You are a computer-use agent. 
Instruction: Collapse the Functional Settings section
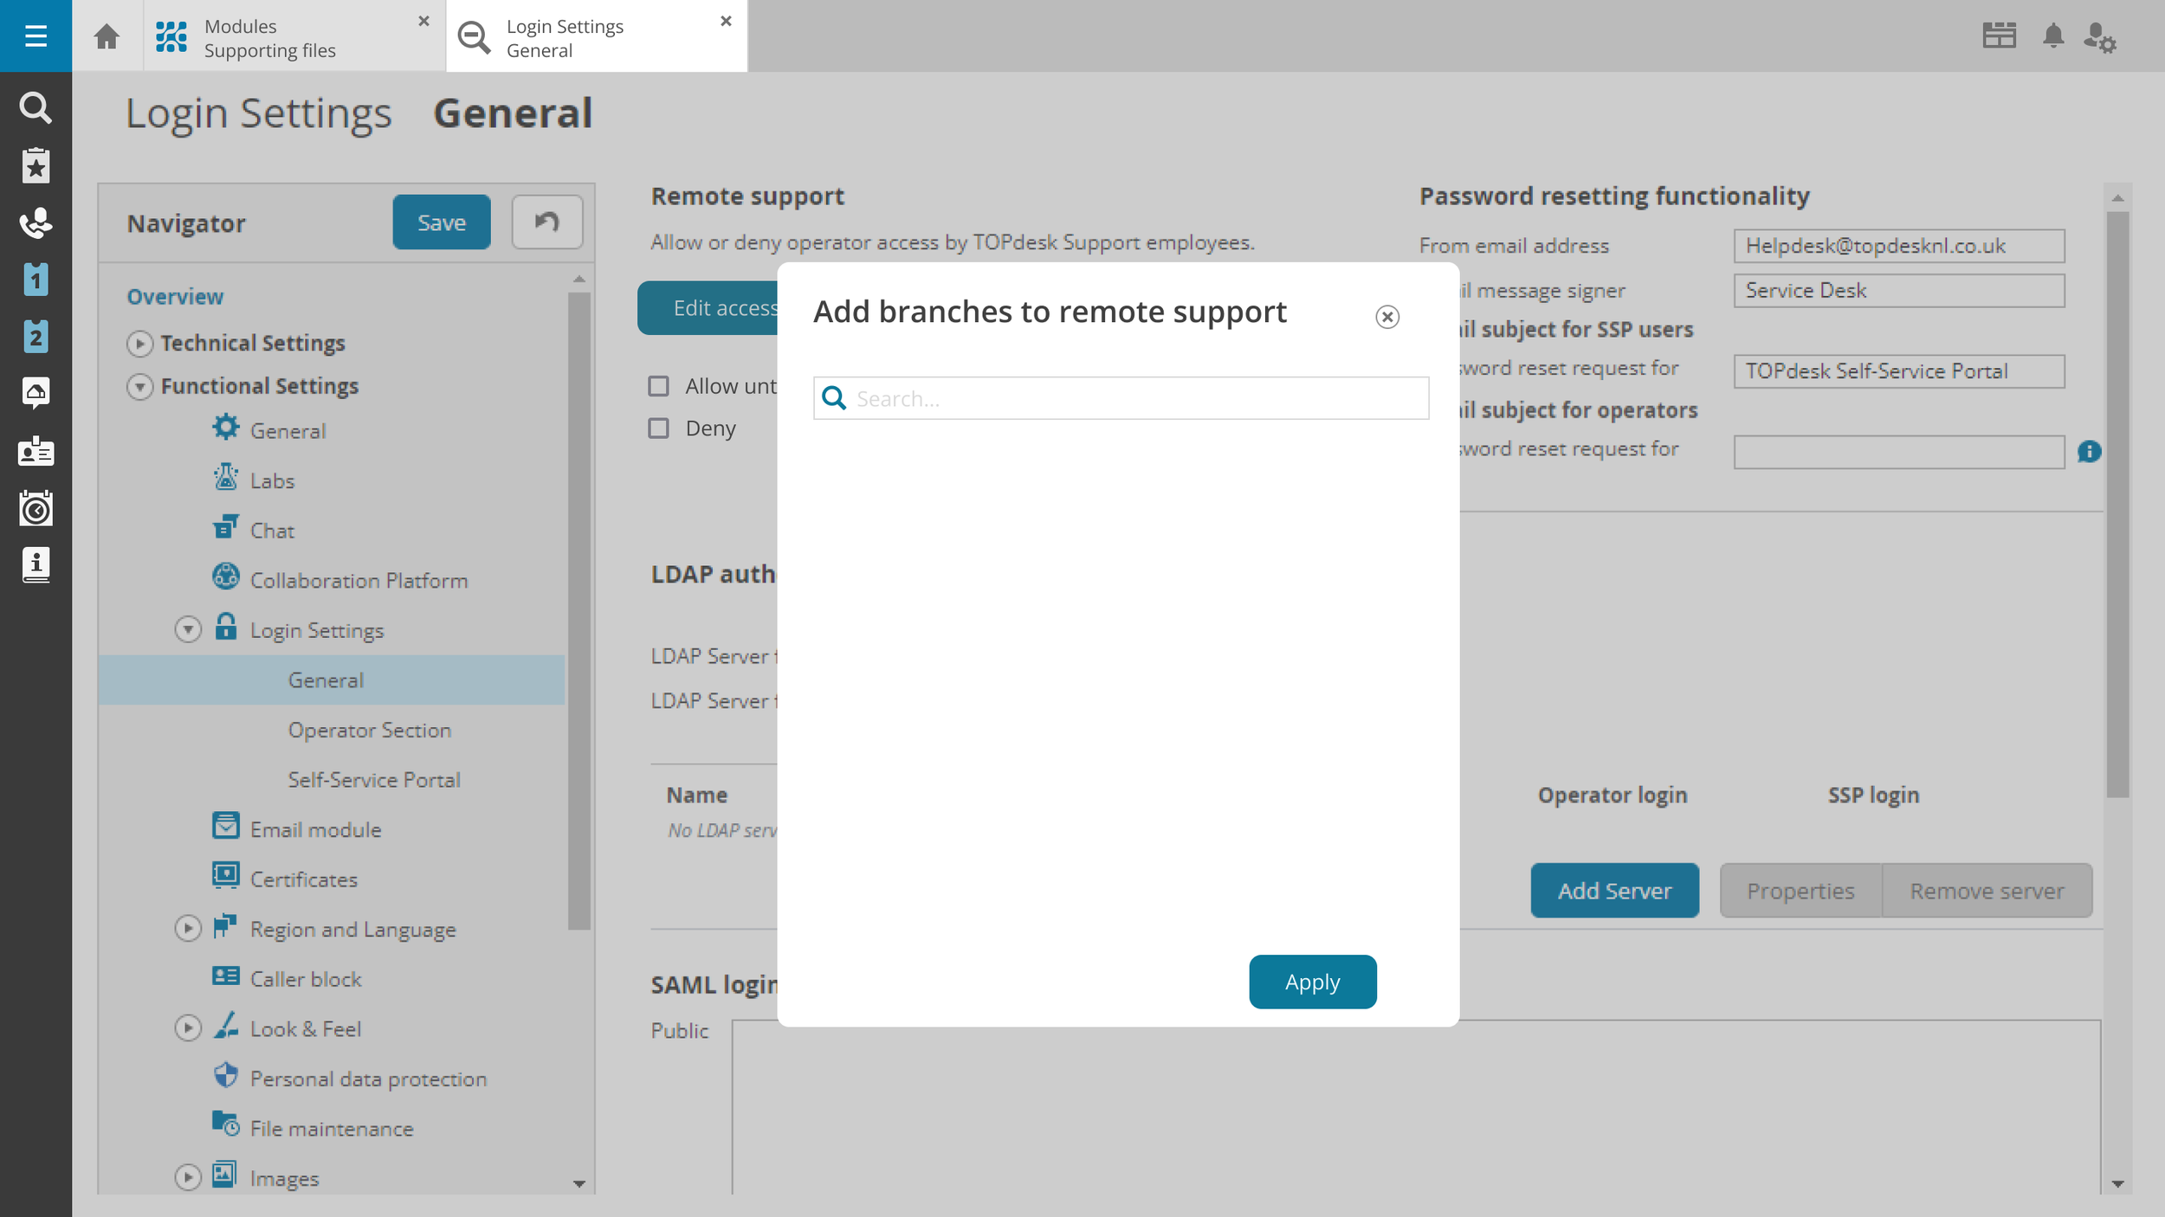tap(139, 386)
